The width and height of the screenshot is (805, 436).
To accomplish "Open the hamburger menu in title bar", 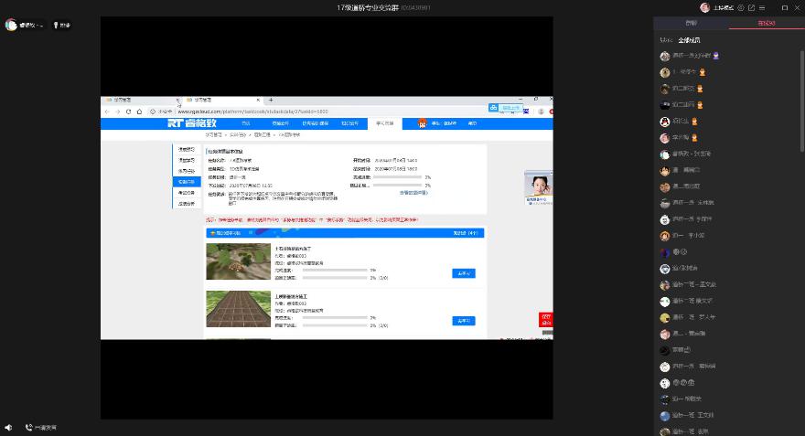I will 763,7.
